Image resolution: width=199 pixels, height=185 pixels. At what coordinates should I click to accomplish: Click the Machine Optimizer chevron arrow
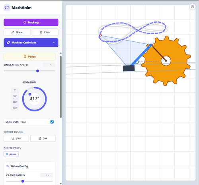(x=54, y=43)
